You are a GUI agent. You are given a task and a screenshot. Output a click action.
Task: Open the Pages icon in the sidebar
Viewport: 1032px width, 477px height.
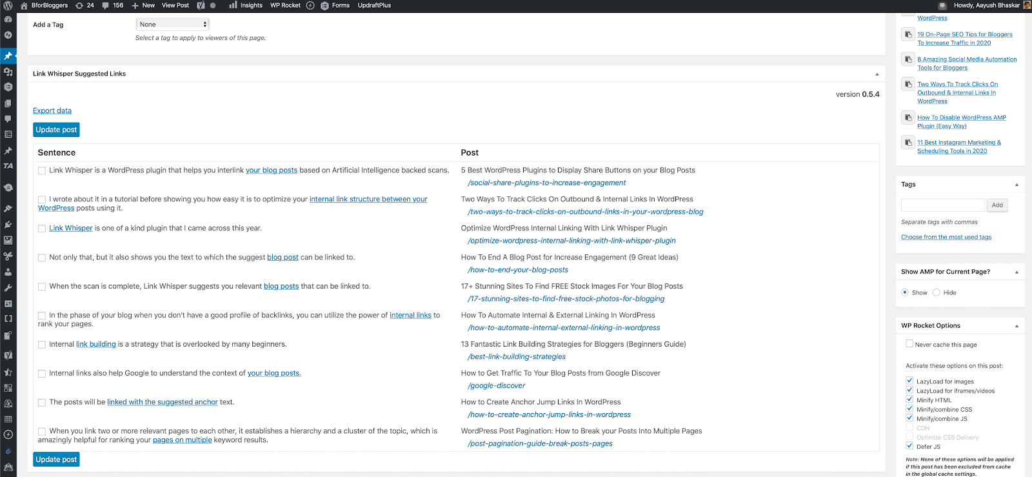[8, 103]
